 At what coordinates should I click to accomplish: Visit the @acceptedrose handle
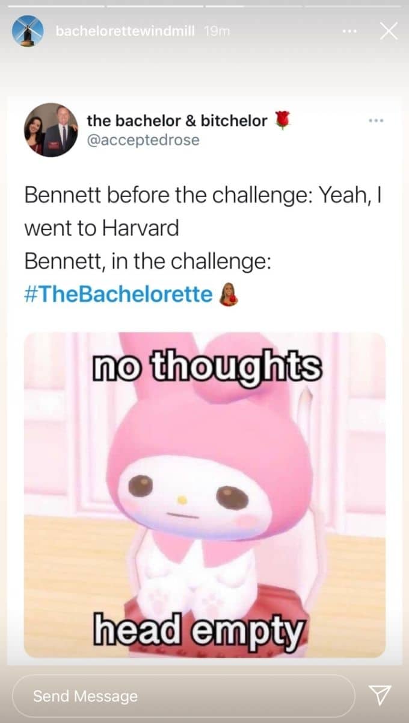pos(143,140)
